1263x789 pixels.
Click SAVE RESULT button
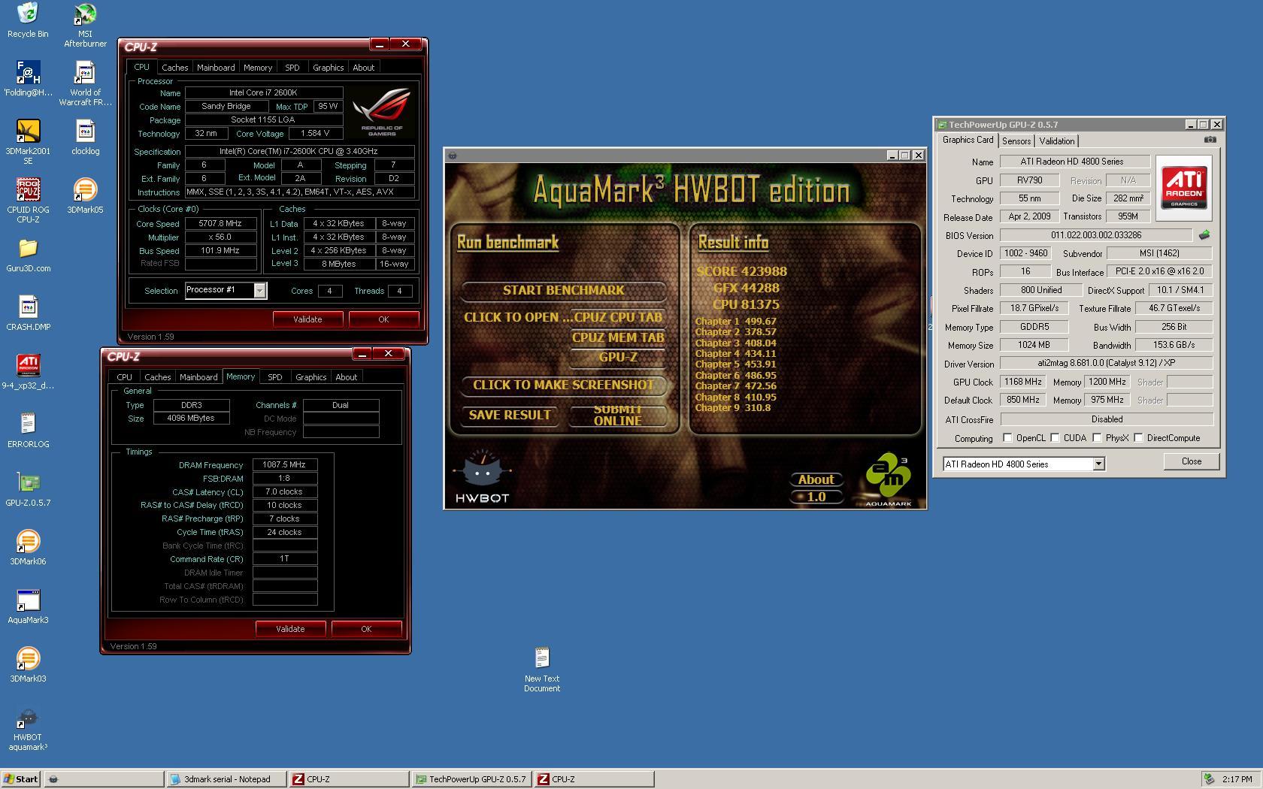(x=510, y=415)
